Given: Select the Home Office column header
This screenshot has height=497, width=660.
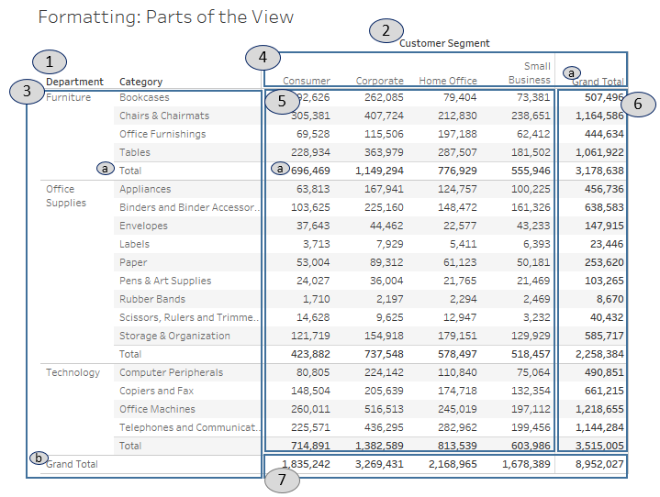Looking at the screenshot, I should pos(448,81).
